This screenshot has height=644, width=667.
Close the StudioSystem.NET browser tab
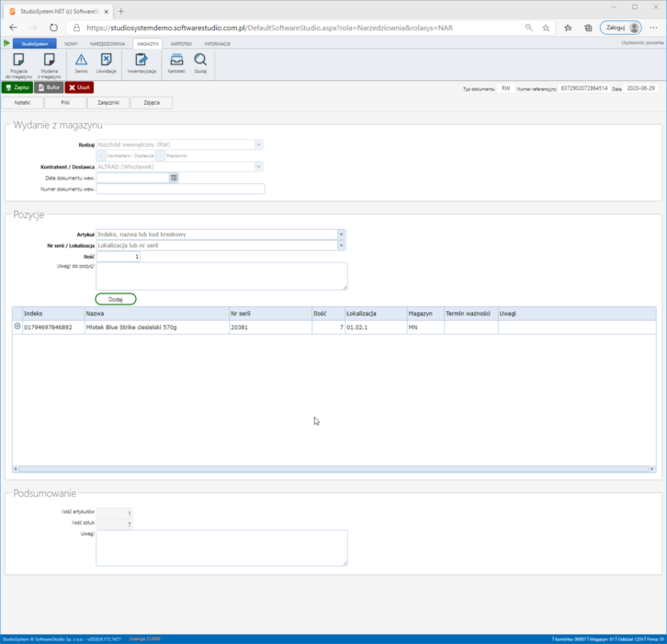[107, 11]
